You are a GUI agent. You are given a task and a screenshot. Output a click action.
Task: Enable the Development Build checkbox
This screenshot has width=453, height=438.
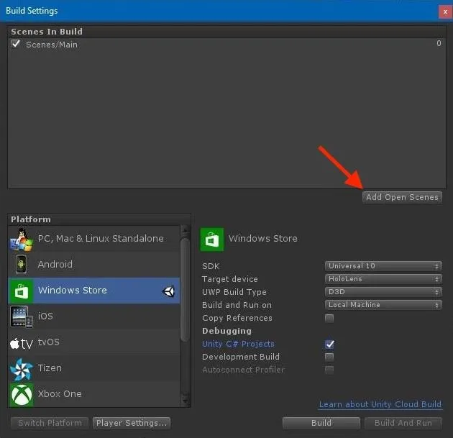329,357
